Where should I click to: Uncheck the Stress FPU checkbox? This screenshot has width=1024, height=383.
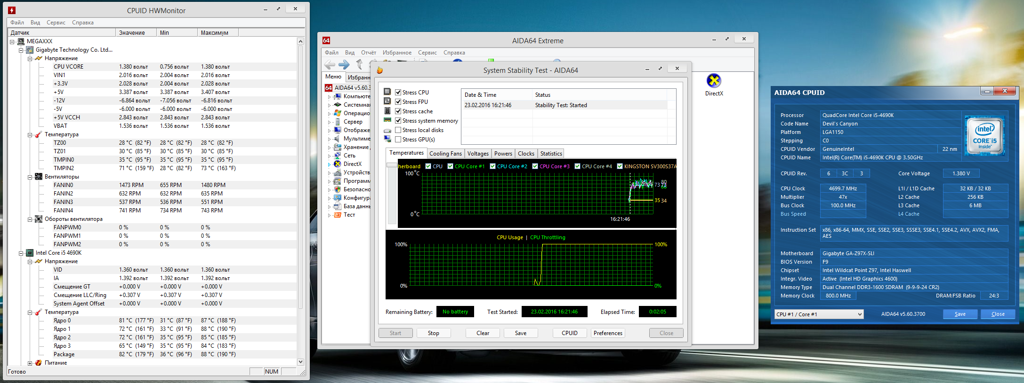(x=398, y=102)
